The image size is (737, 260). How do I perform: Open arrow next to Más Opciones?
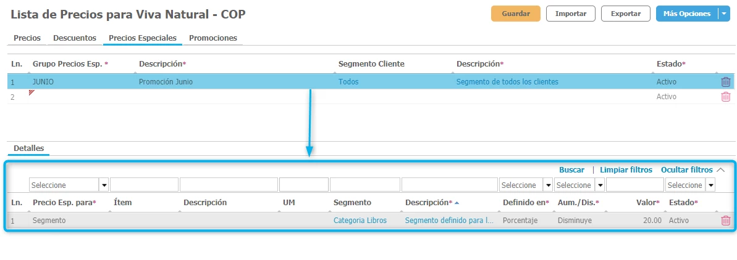(x=724, y=14)
